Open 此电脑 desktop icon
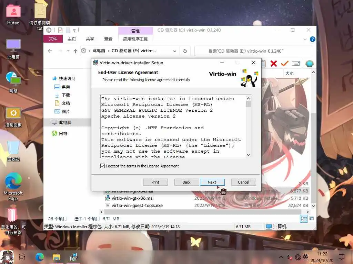 (13, 49)
